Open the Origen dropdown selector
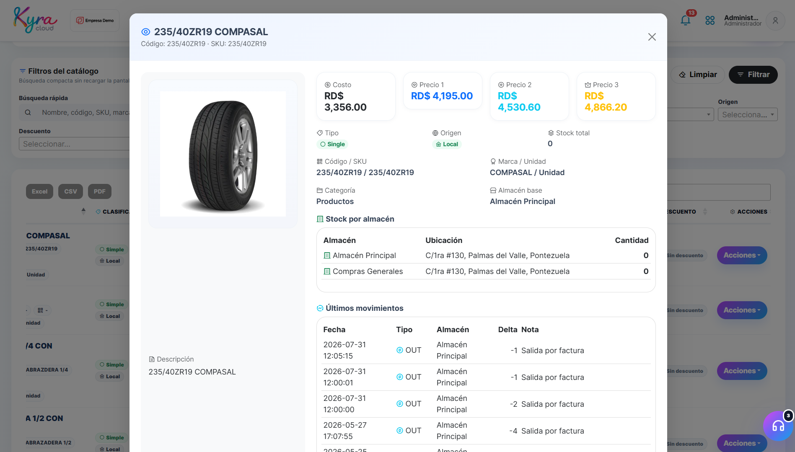Image resolution: width=795 pixels, height=452 pixels. point(747,114)
